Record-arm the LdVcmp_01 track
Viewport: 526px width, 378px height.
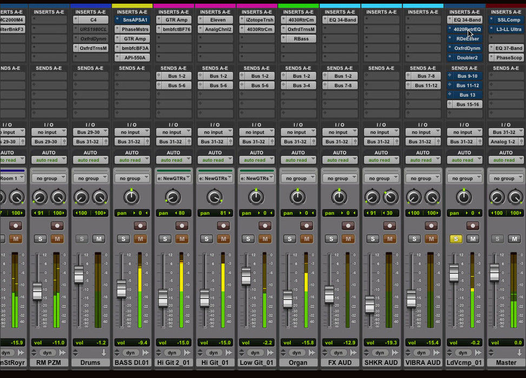point(472,226)
